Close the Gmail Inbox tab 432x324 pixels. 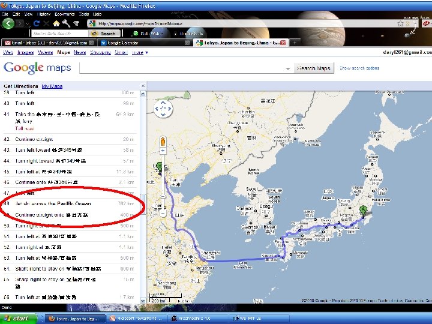point(91,43)
